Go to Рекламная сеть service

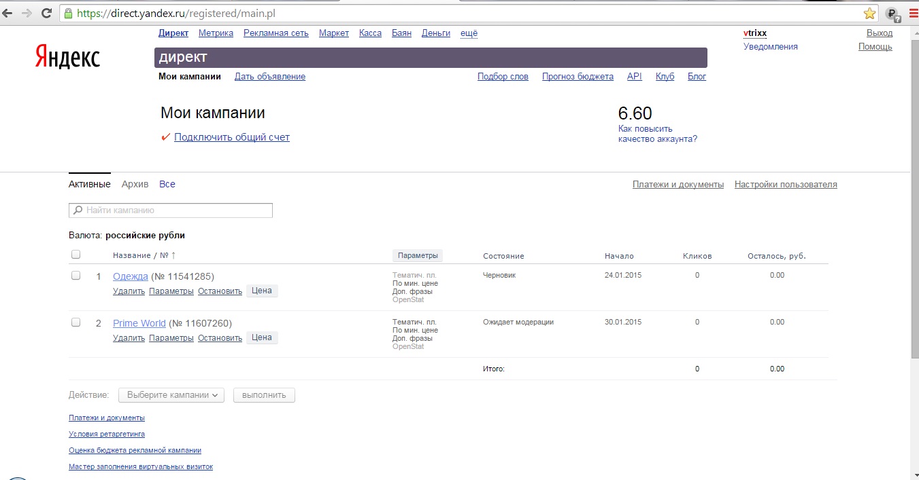point(276,33)
